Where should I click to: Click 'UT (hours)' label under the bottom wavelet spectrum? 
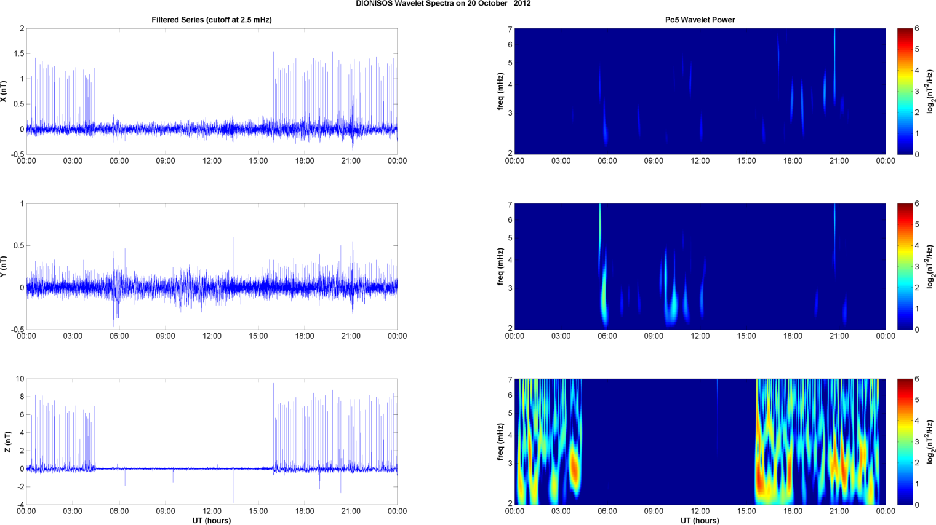click(x=700, y=520)
